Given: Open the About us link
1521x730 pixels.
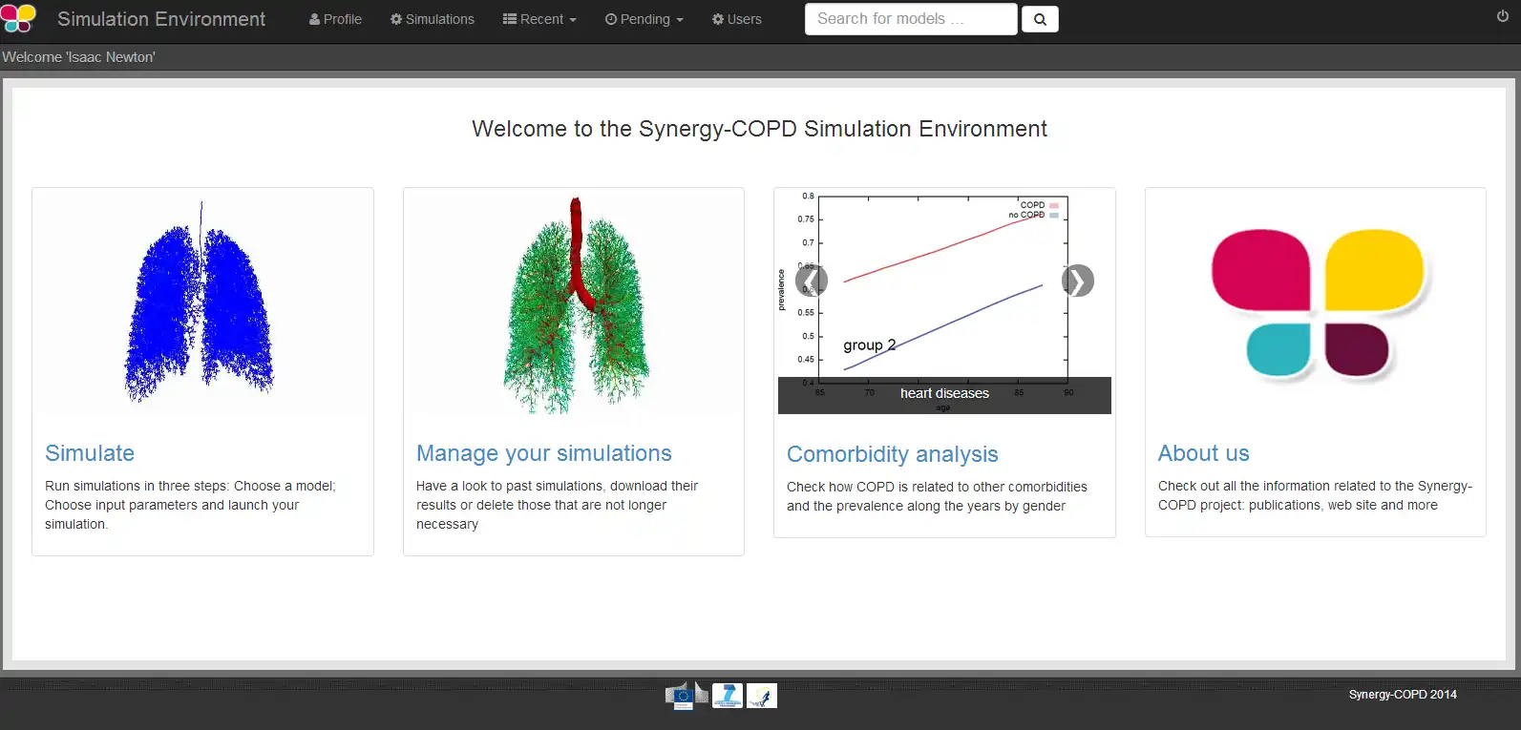Looking at the screenshot, I should pos(1204,453).
